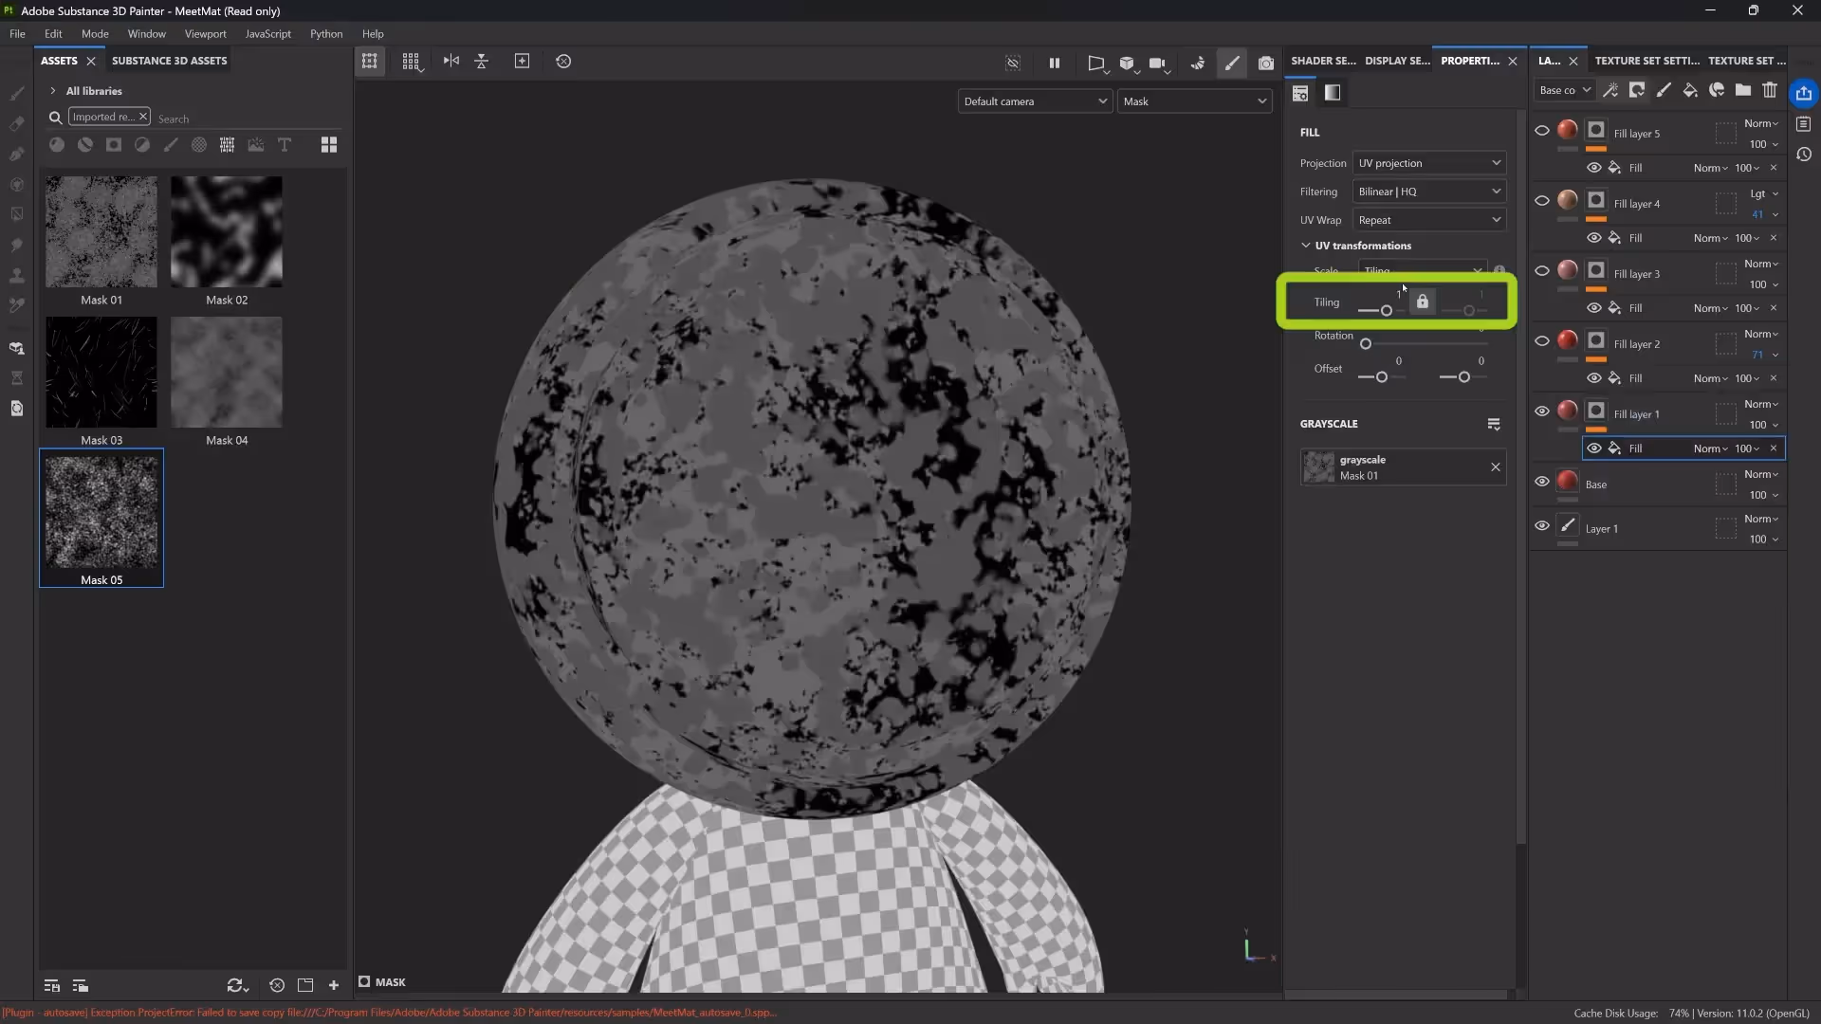Open the File menu

tap(18, 34)
